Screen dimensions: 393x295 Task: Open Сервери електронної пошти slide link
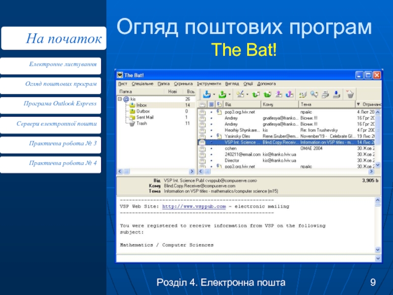coord(51,125)
